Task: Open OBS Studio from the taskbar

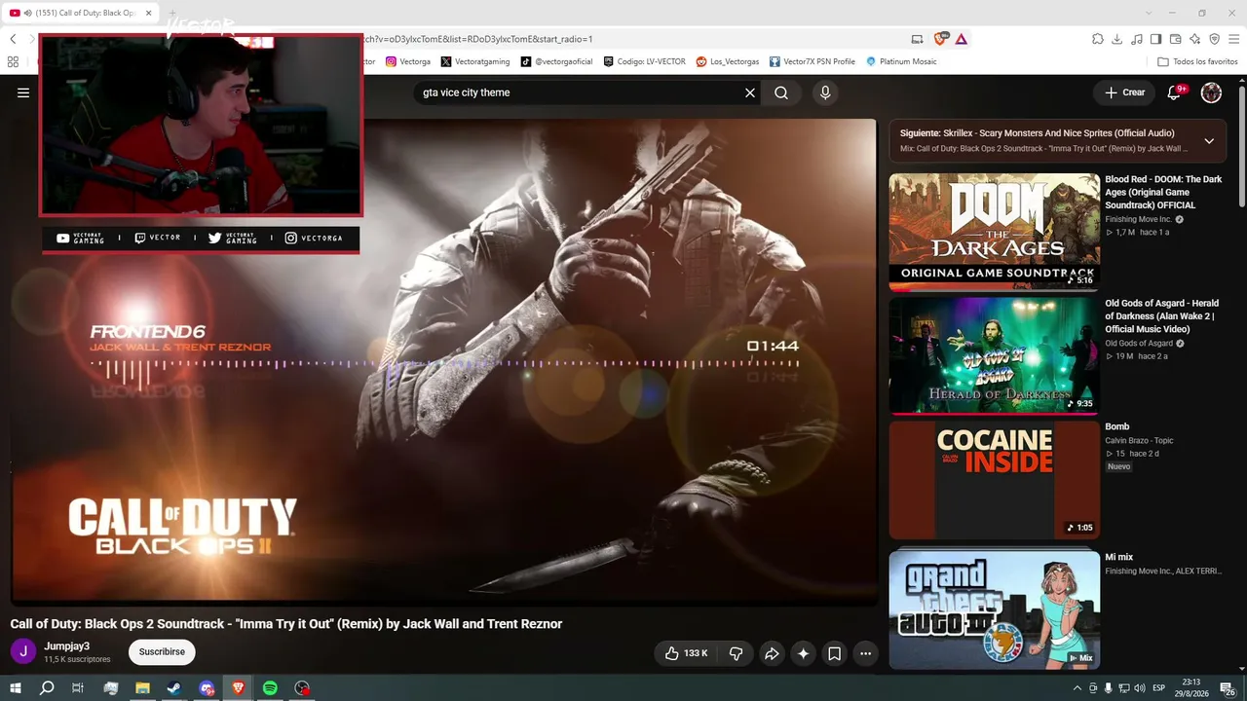Action: (302, 688)
